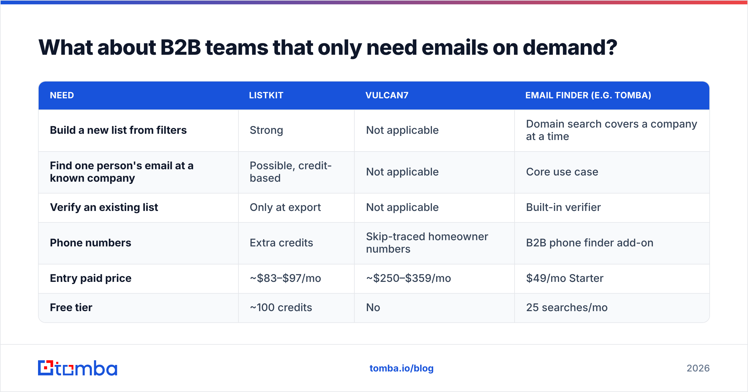Image resolution: width=748 pixels, height=392 pixels.
Task: Click the VULCAN7 column header
Action: pos(387,95)
